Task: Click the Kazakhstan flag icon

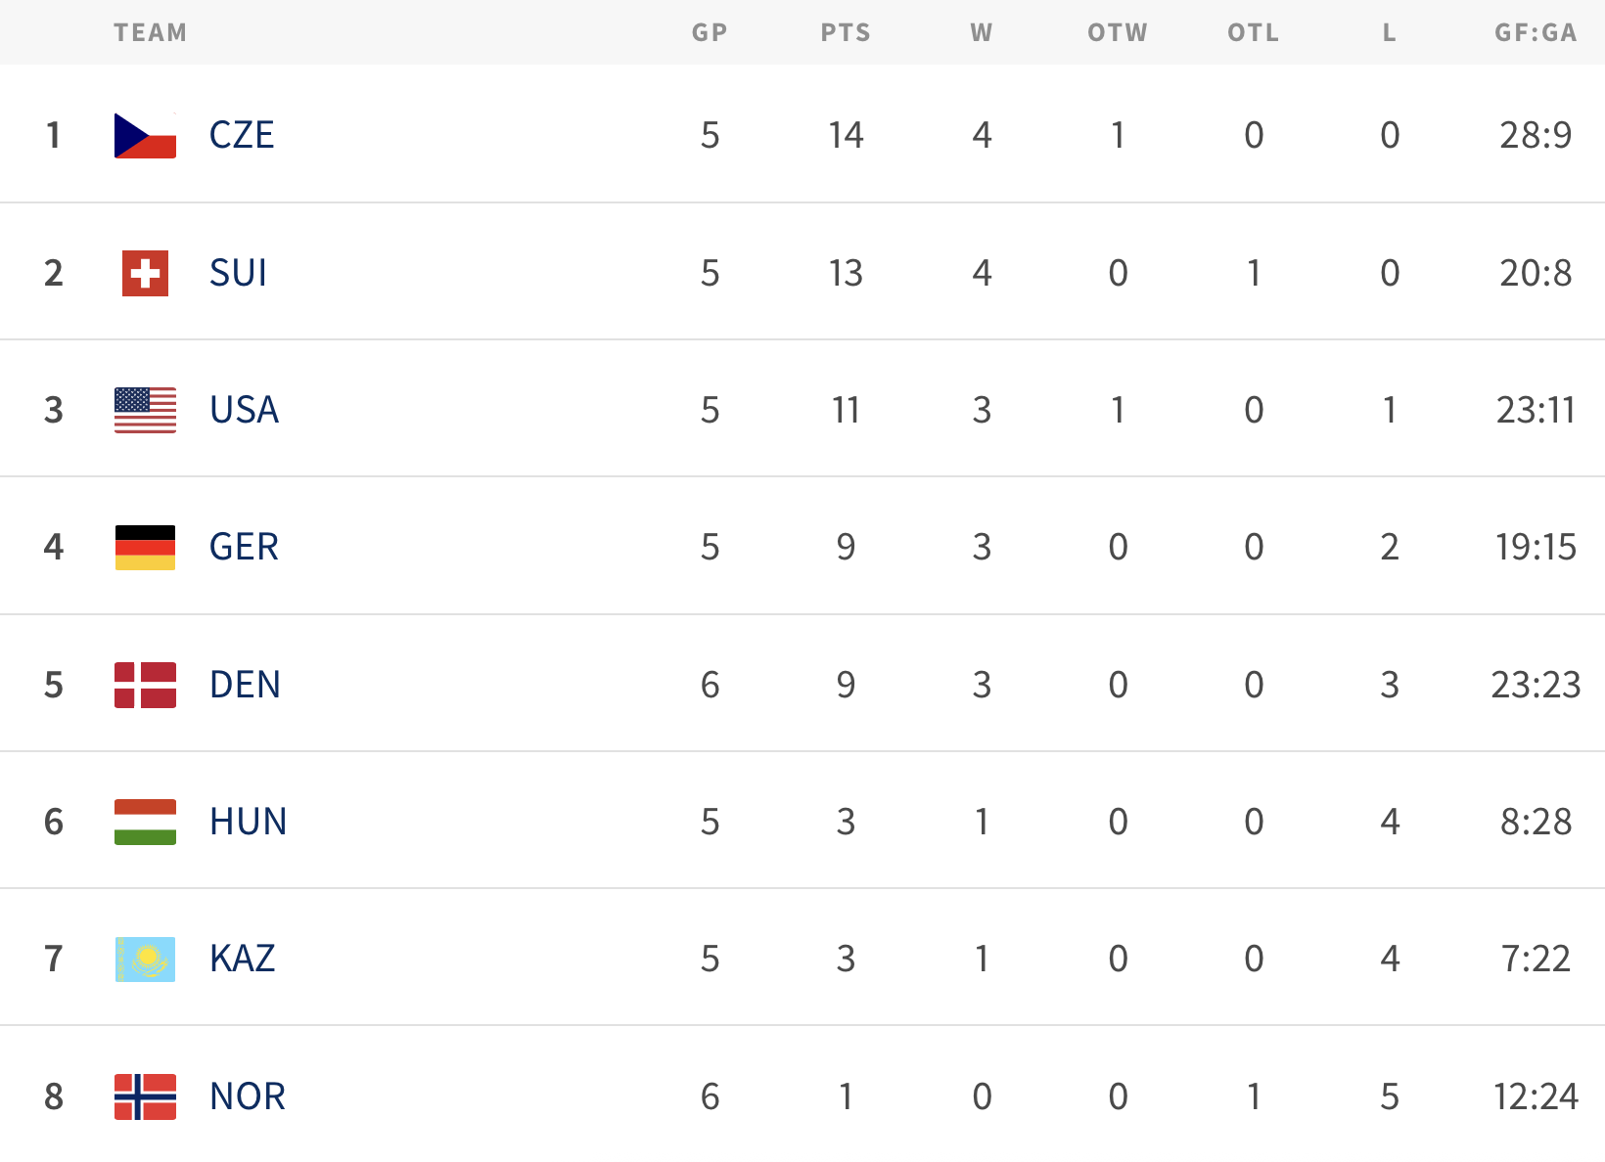Action: pyautogui.click(x=145, y=959)
